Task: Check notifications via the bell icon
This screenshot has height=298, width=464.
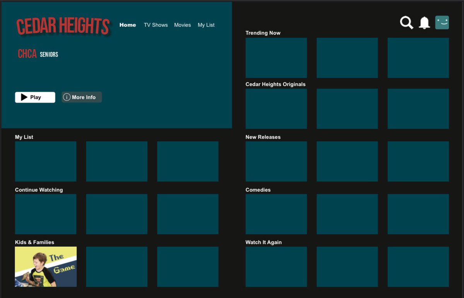Action: coord(425,23)
